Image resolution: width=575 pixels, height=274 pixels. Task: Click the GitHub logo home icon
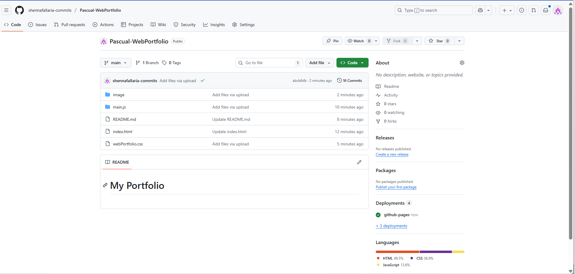[19, 10]
